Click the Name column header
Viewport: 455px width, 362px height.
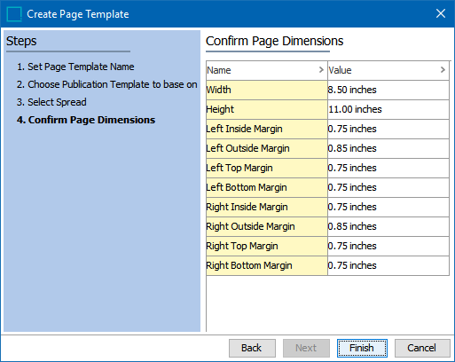(x=267, y=70)
